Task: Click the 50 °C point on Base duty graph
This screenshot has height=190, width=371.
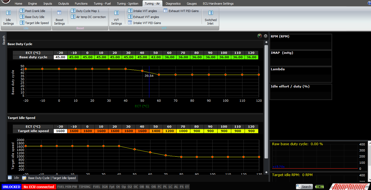Action: [142, 71]
